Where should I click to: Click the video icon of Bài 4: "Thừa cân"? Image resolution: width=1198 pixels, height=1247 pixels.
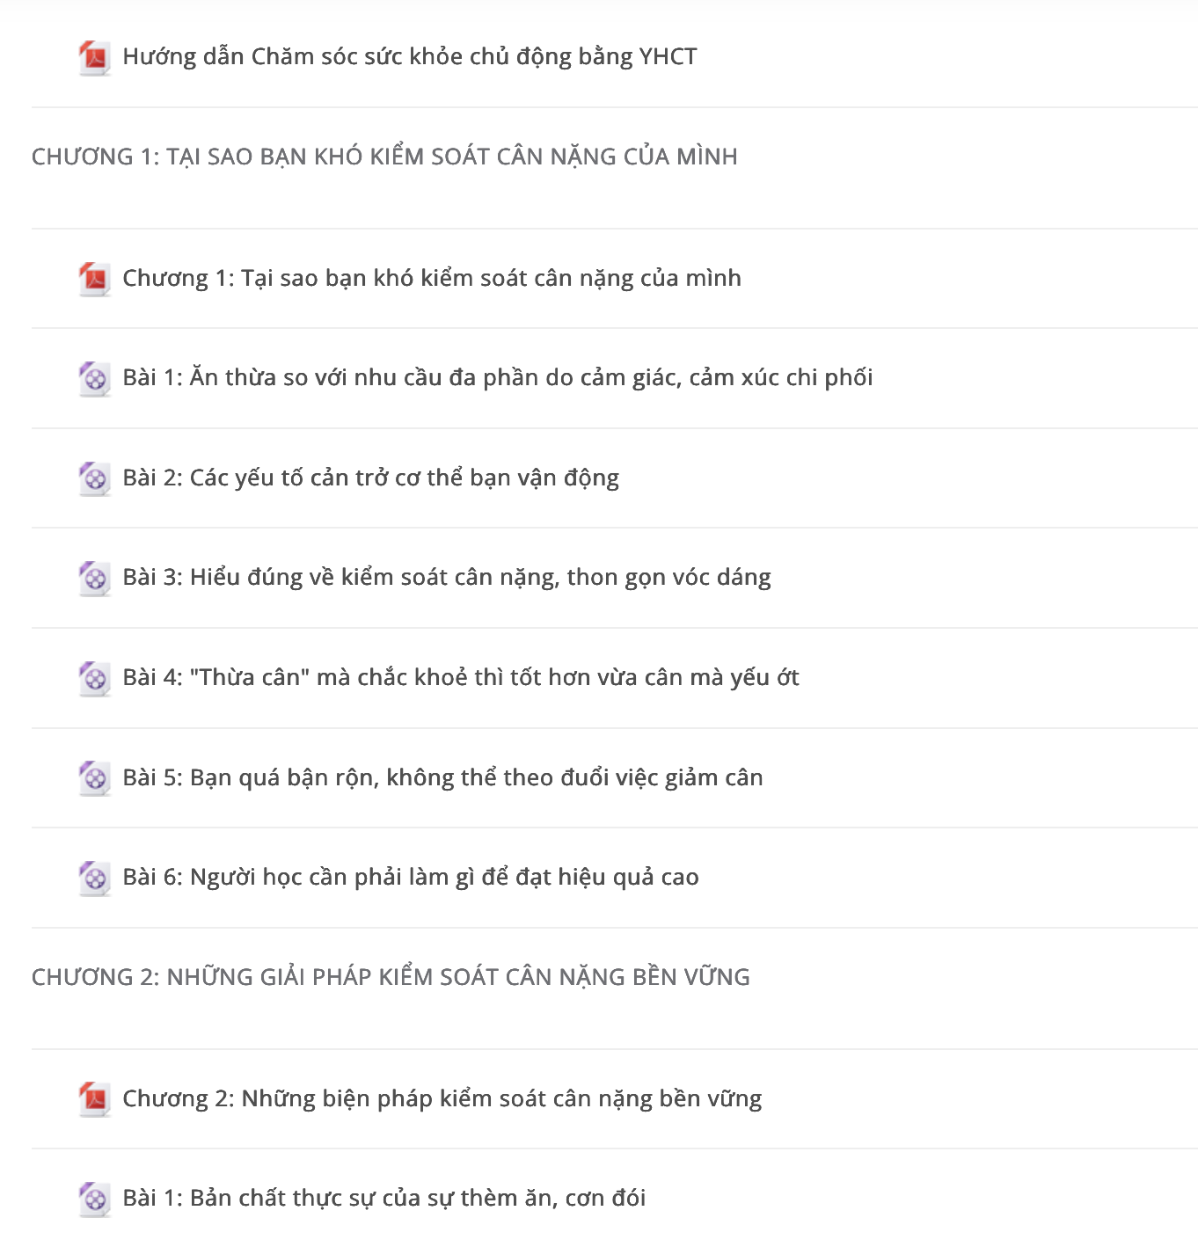(x=94, y=679)
